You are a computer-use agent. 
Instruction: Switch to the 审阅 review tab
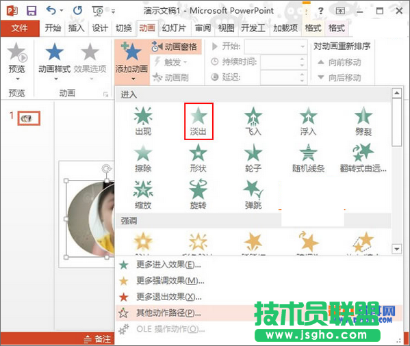tap(203, 28)
